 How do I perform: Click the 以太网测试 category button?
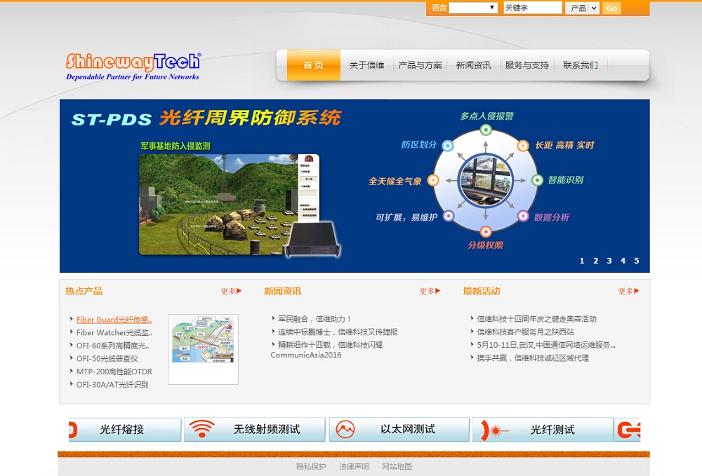tap(399, 430)
